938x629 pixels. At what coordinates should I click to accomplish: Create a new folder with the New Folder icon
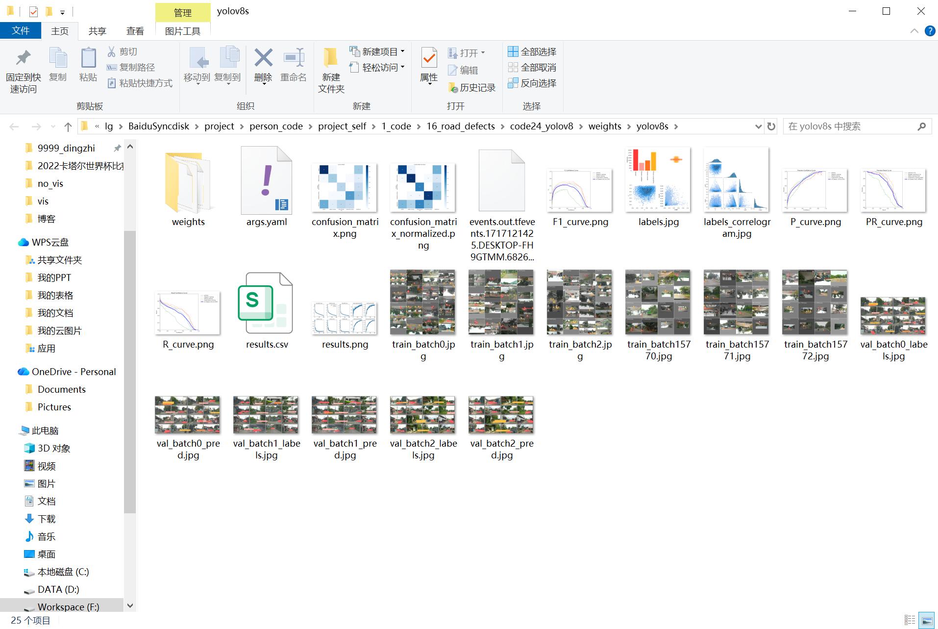click(x=331, y=58)
